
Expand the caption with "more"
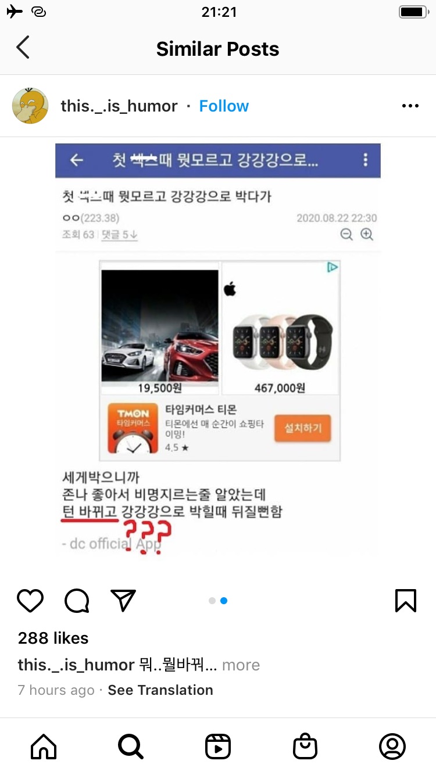241,665
